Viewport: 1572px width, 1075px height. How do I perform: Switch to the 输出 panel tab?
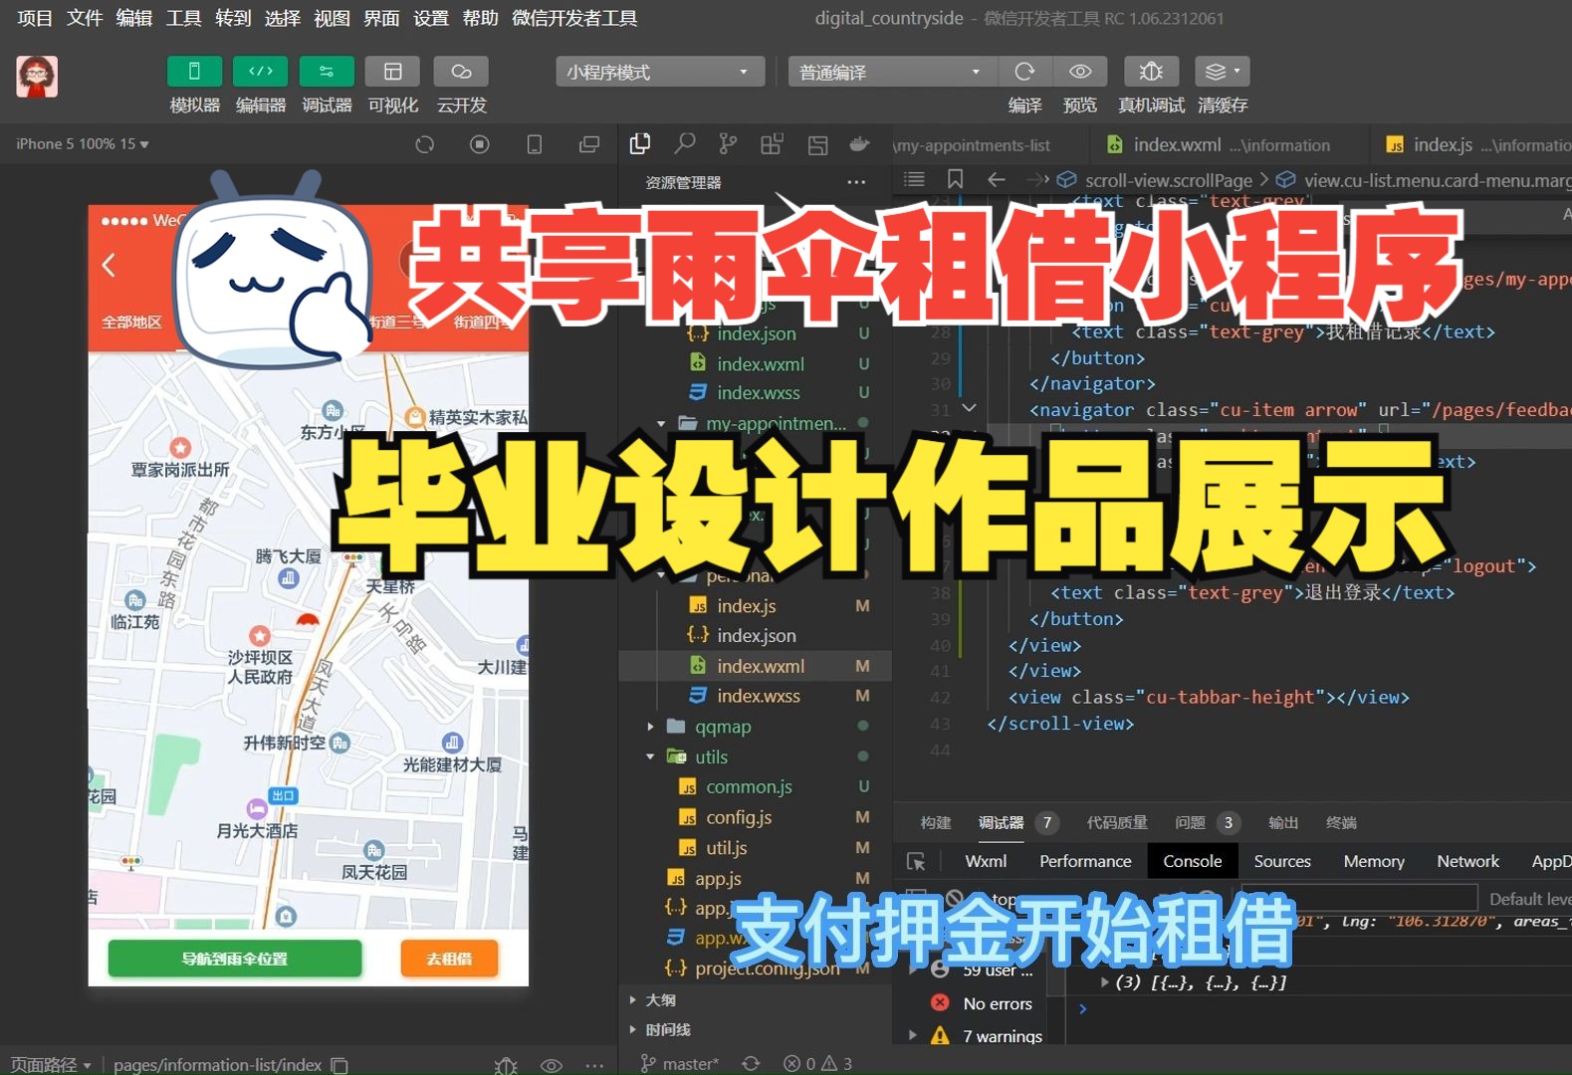[x=1283, y=822]
